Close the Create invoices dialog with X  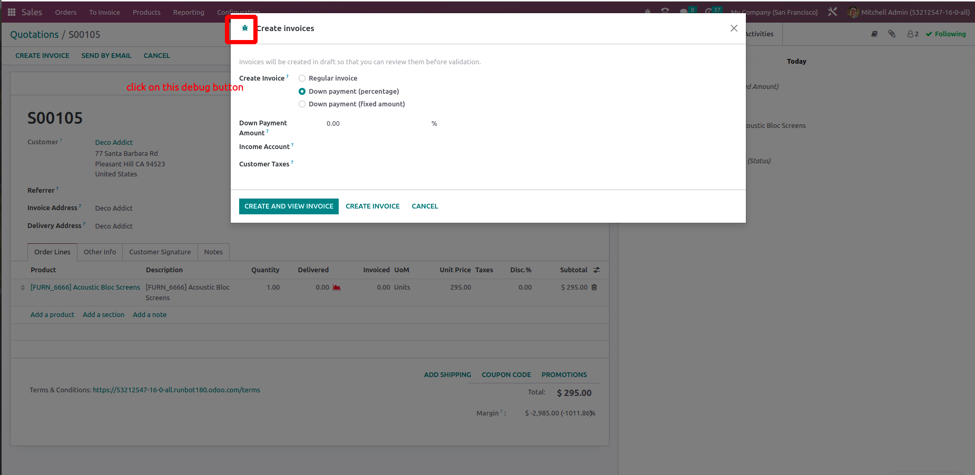tap(734, 28)
